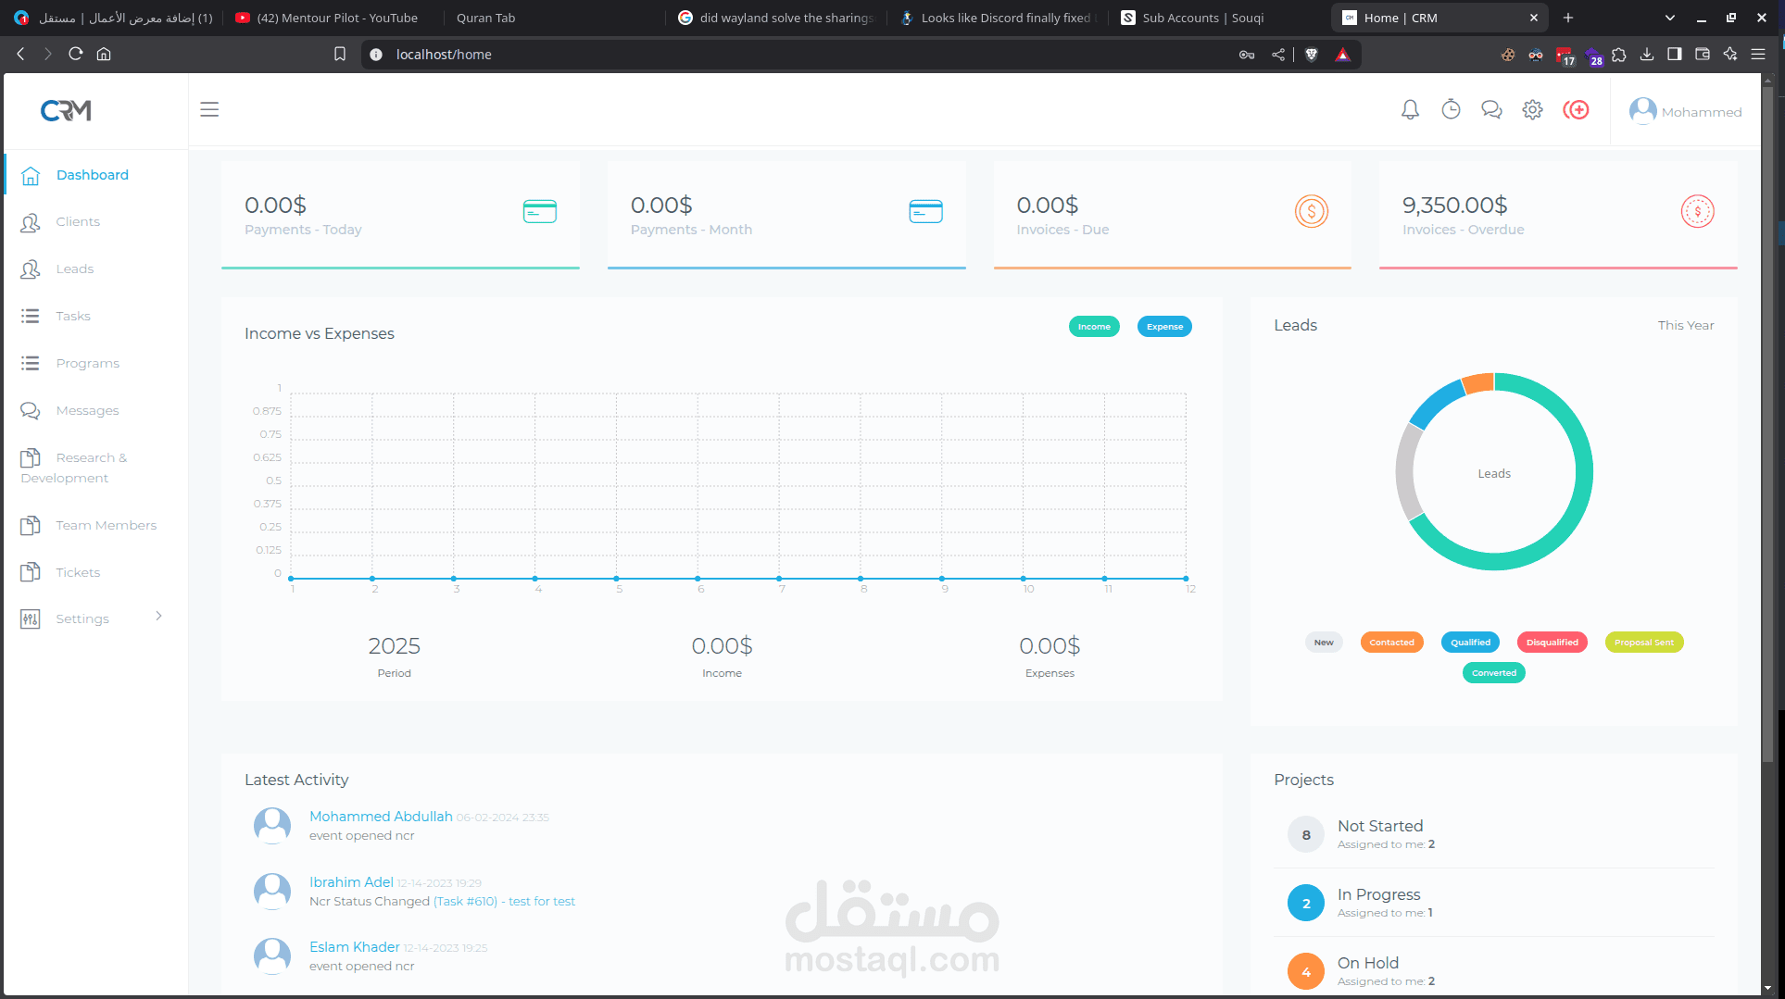Open a new browser tab
The height and width of the screenshot is (999, 1785).
[1568, 18]
